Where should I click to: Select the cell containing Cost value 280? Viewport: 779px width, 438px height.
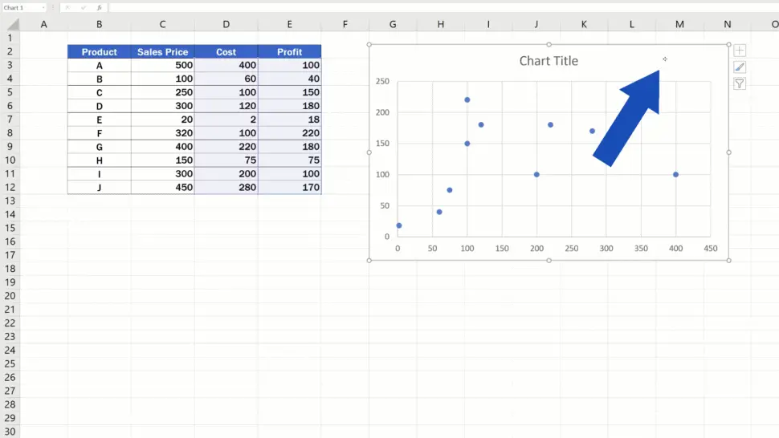click(x=226, y=188)
